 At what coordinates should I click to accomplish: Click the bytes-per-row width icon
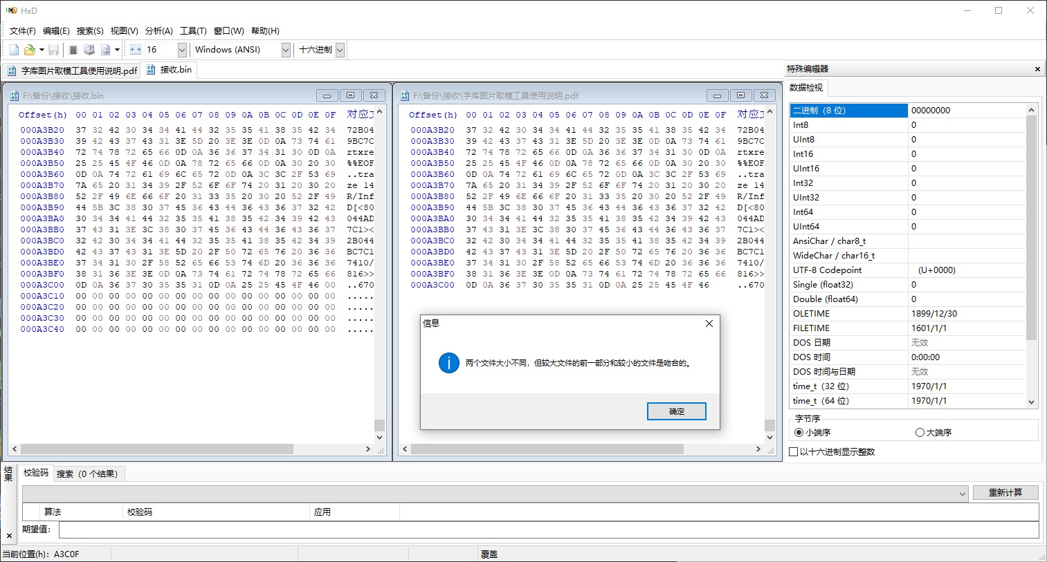tap(136, 50)
